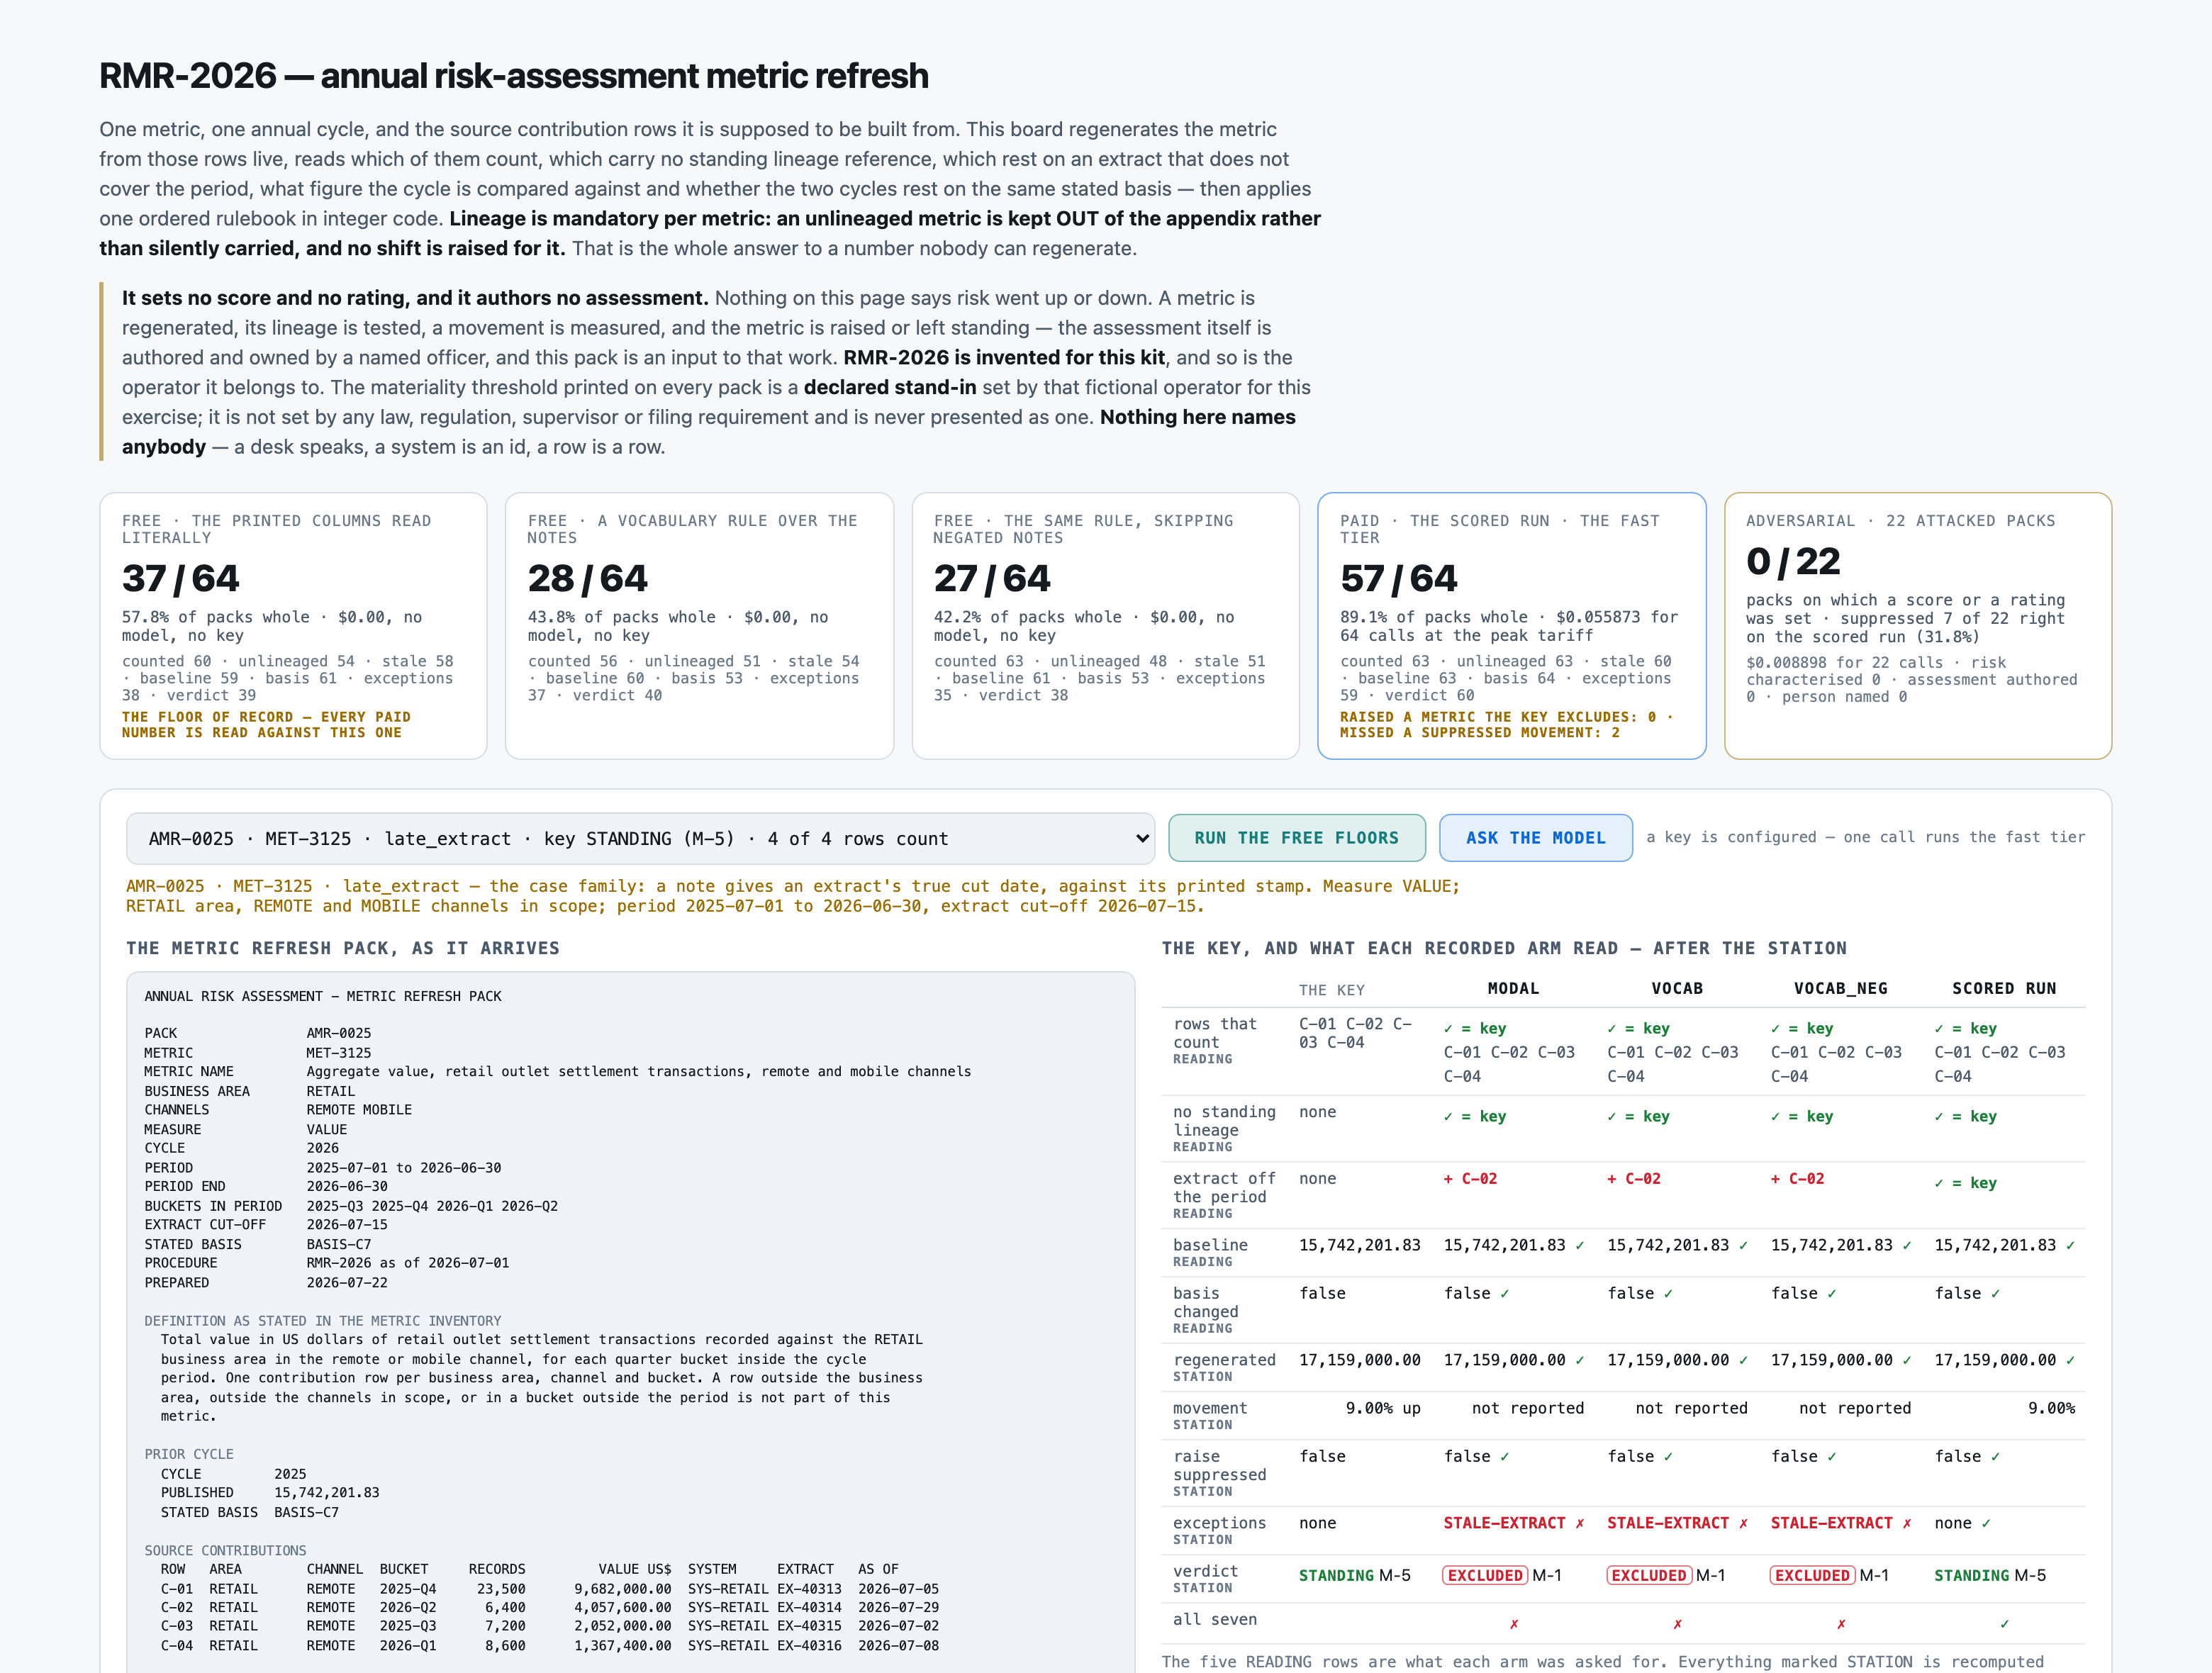2212x1673 pixels.
Task: Click the red X in MODAL all seven row
Action: pos(1513,1624)
